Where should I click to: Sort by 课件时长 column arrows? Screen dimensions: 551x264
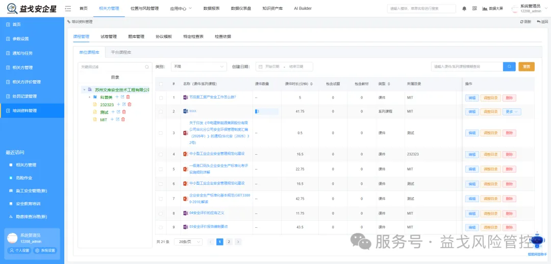(x=311, y=84)
